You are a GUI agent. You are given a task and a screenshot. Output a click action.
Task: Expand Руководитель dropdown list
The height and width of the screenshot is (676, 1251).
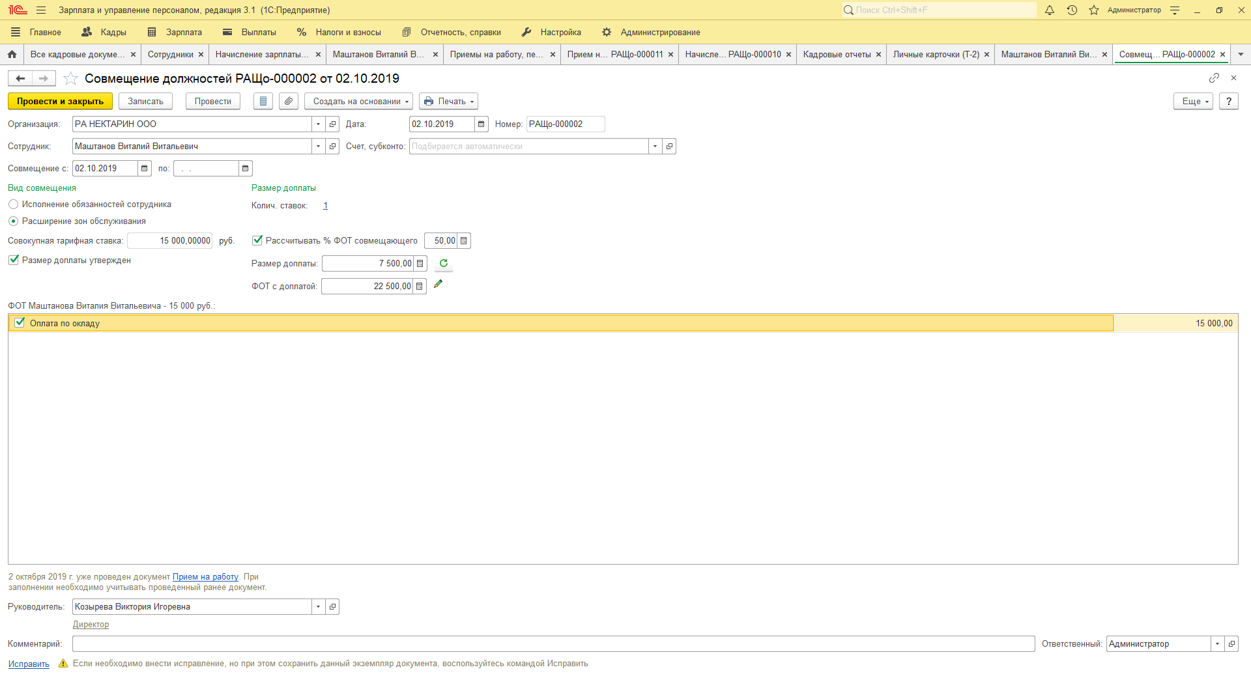pos(318,606)
